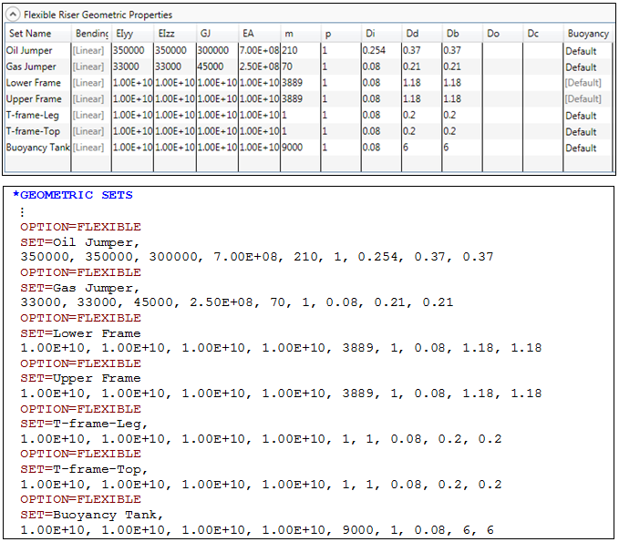Edit GJ value 300000 for Oil Jumper

point(217,50)
